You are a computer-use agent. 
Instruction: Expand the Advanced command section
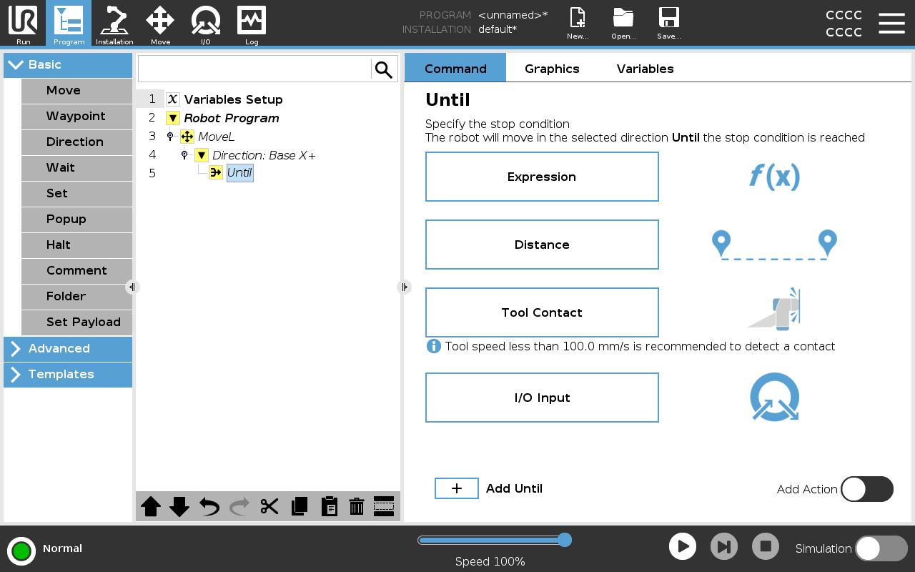point(68,348)
